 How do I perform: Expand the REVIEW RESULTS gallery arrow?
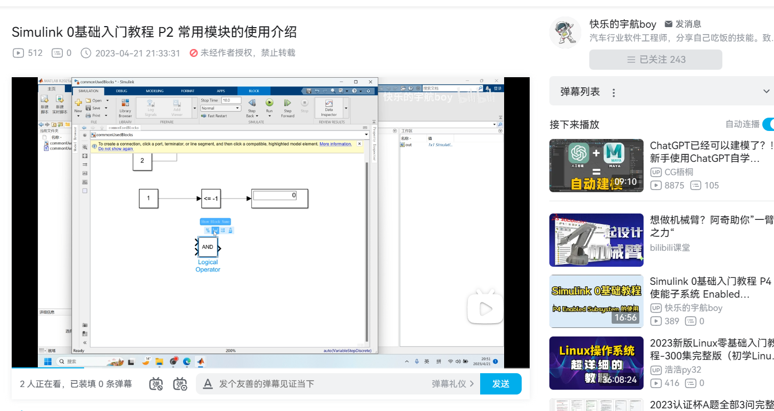click(x=346, y=108)
